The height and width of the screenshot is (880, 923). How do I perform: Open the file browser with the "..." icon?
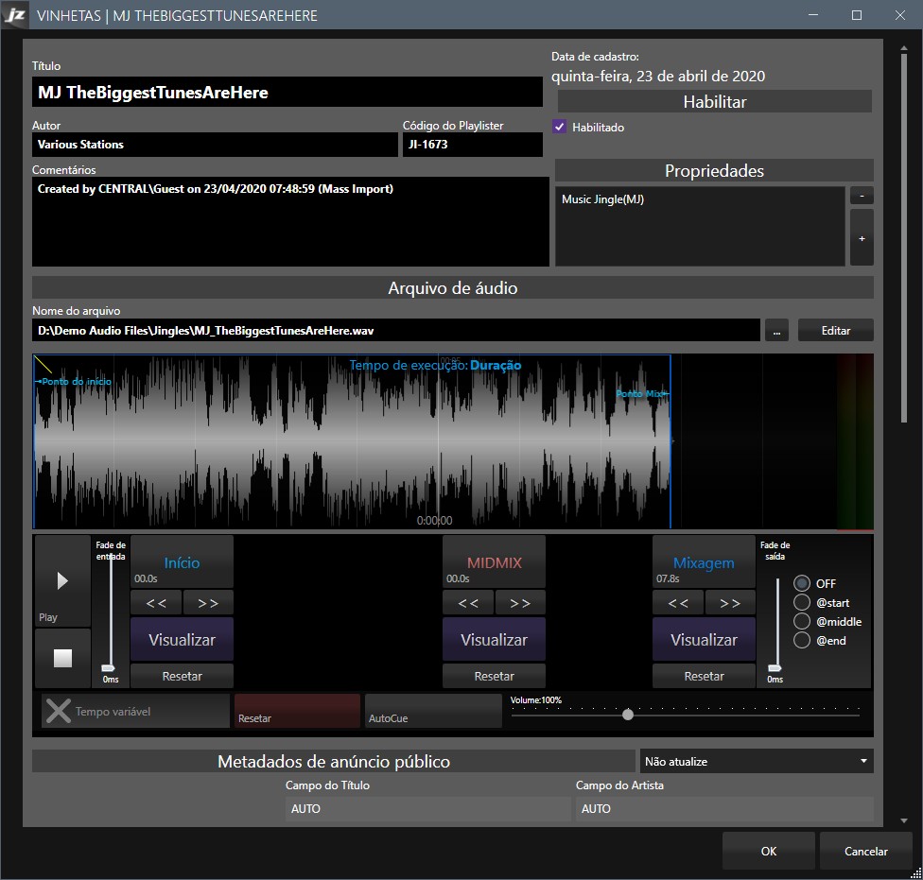[x=775, y=330]
